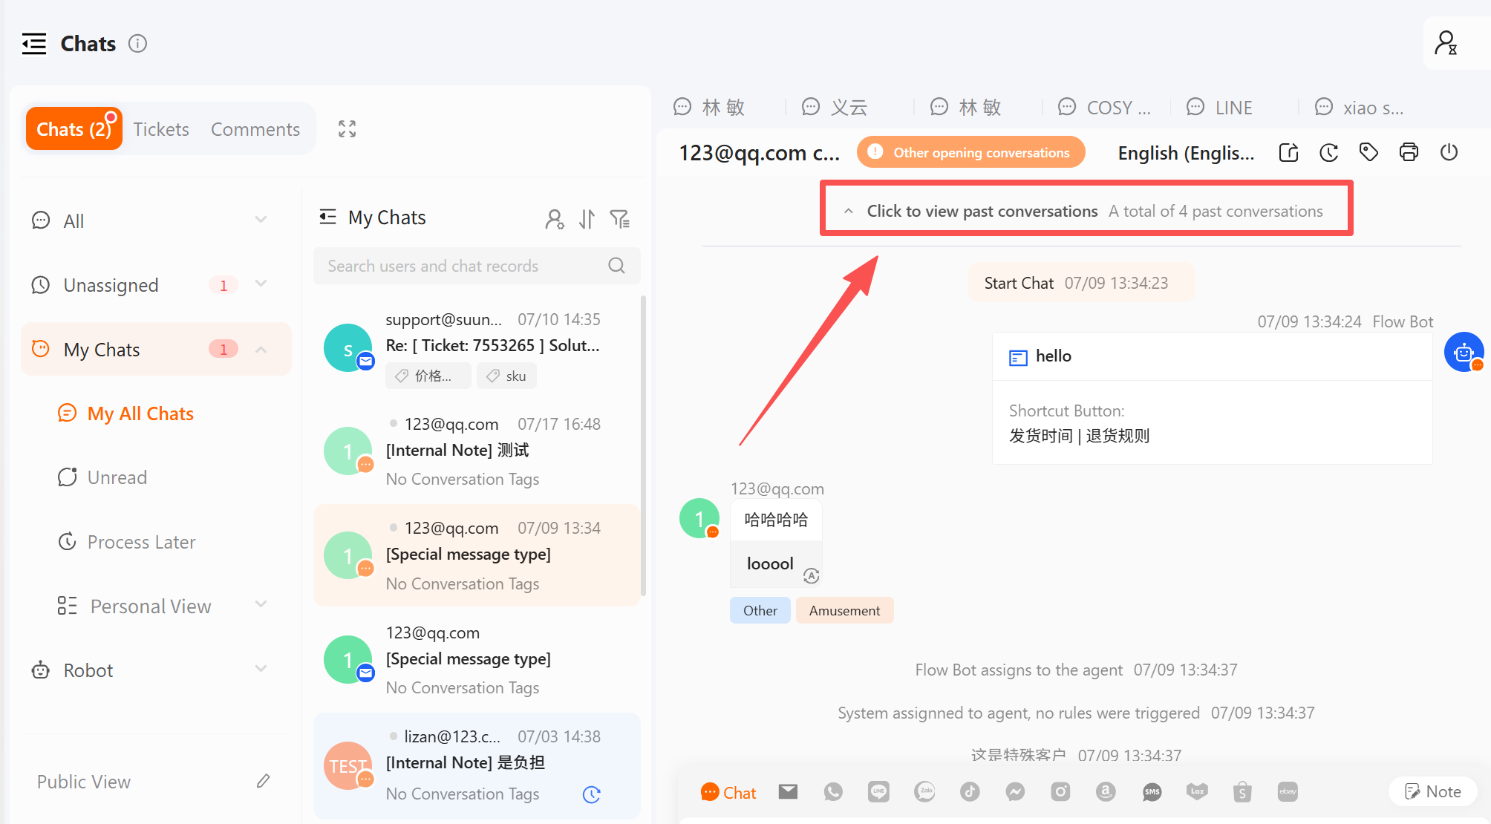
Task: Click the translate icon on looool message
Action: click(811, 575)
